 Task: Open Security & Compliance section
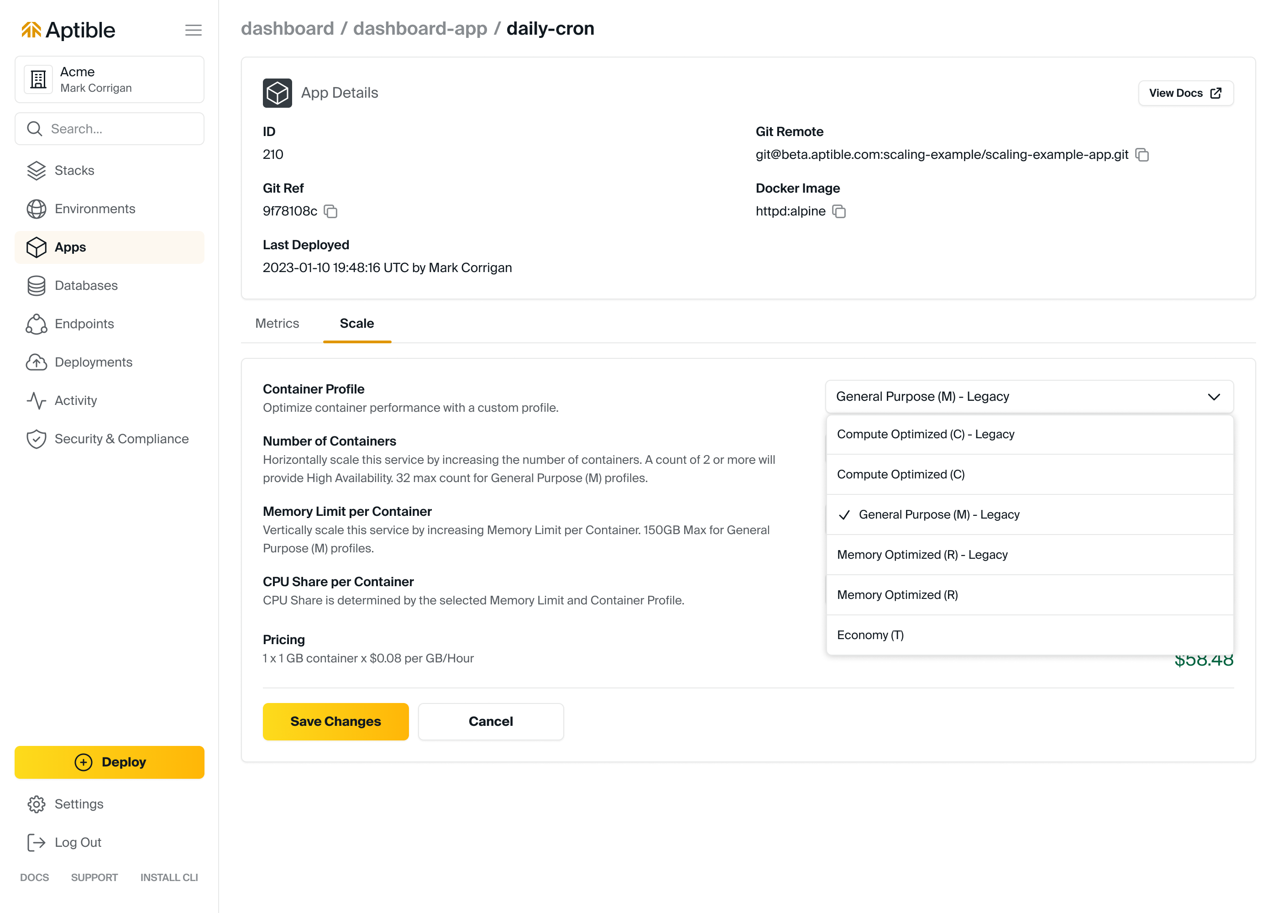pos(121,439)
